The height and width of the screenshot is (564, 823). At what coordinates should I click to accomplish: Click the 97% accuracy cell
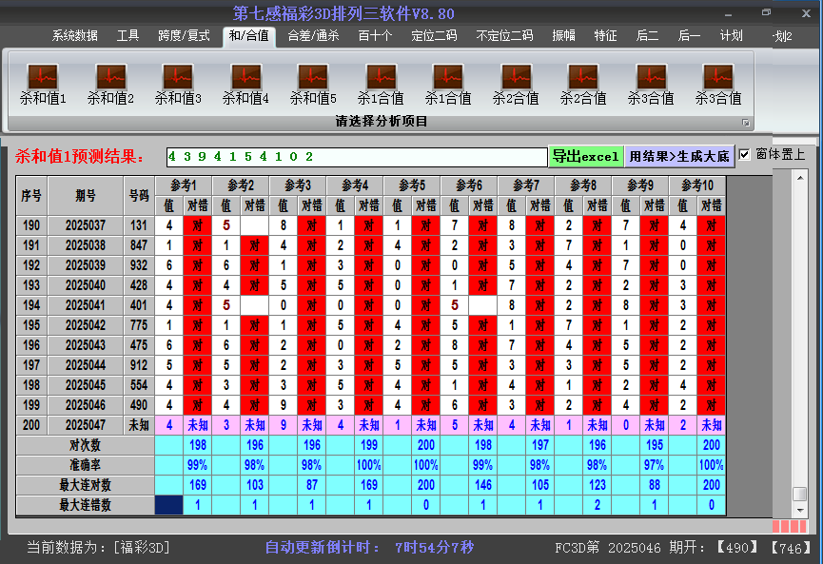pyautogui.click(x=655, y=465)
